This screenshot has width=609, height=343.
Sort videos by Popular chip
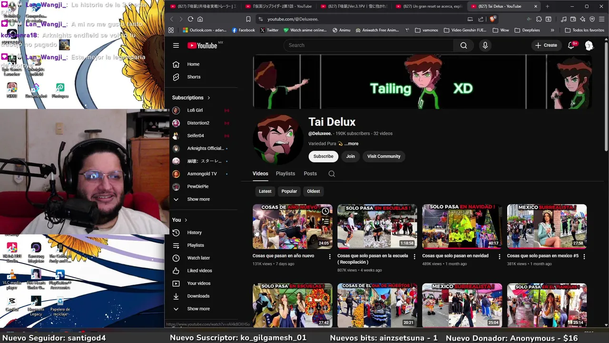pyautogui.click(x=289, y=192)
